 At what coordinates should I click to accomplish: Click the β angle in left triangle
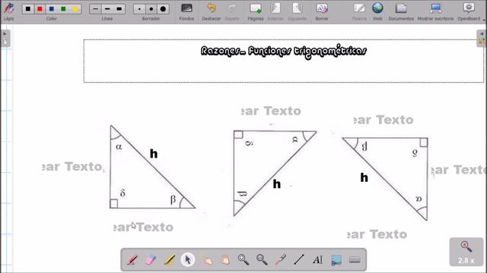point(173,199)
